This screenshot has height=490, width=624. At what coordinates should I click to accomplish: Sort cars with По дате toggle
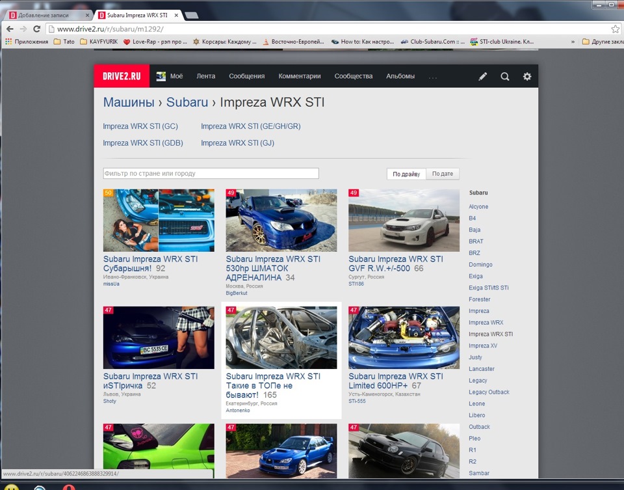tap(443, 174)
